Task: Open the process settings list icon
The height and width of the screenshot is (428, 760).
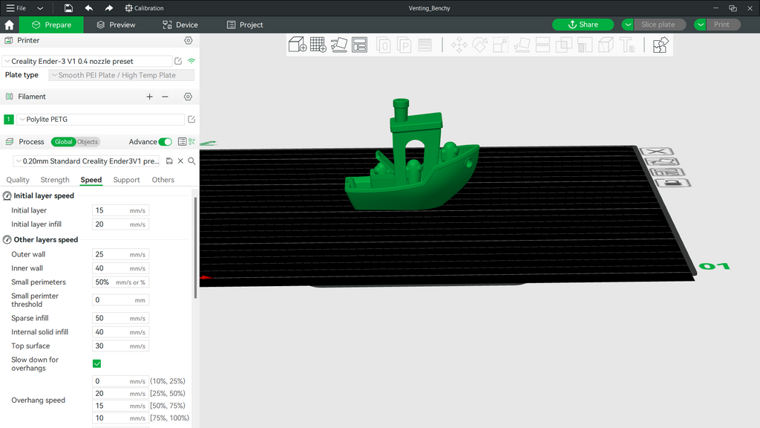Action: tap(182, 142)
